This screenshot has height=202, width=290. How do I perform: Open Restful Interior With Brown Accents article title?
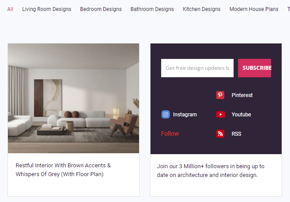(x=63, y=170)
